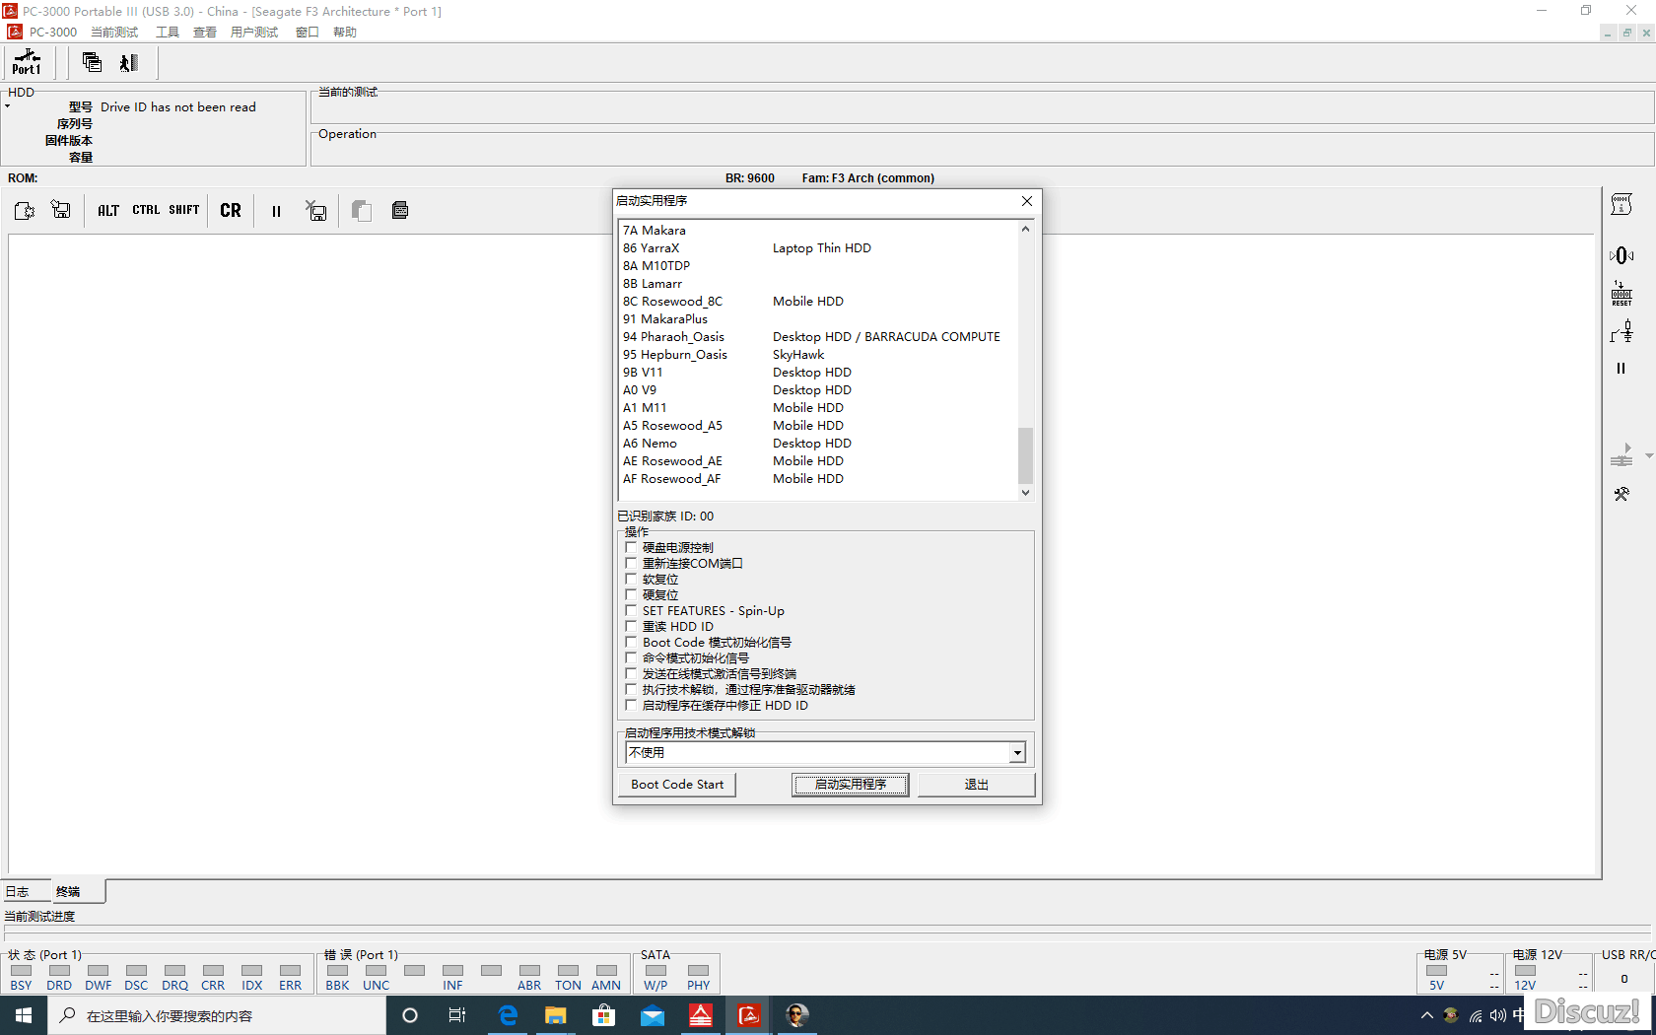Select 8C Rosewood_8C family row
Viewport: 1656px width, 1035px height.
tap(818, 302)
